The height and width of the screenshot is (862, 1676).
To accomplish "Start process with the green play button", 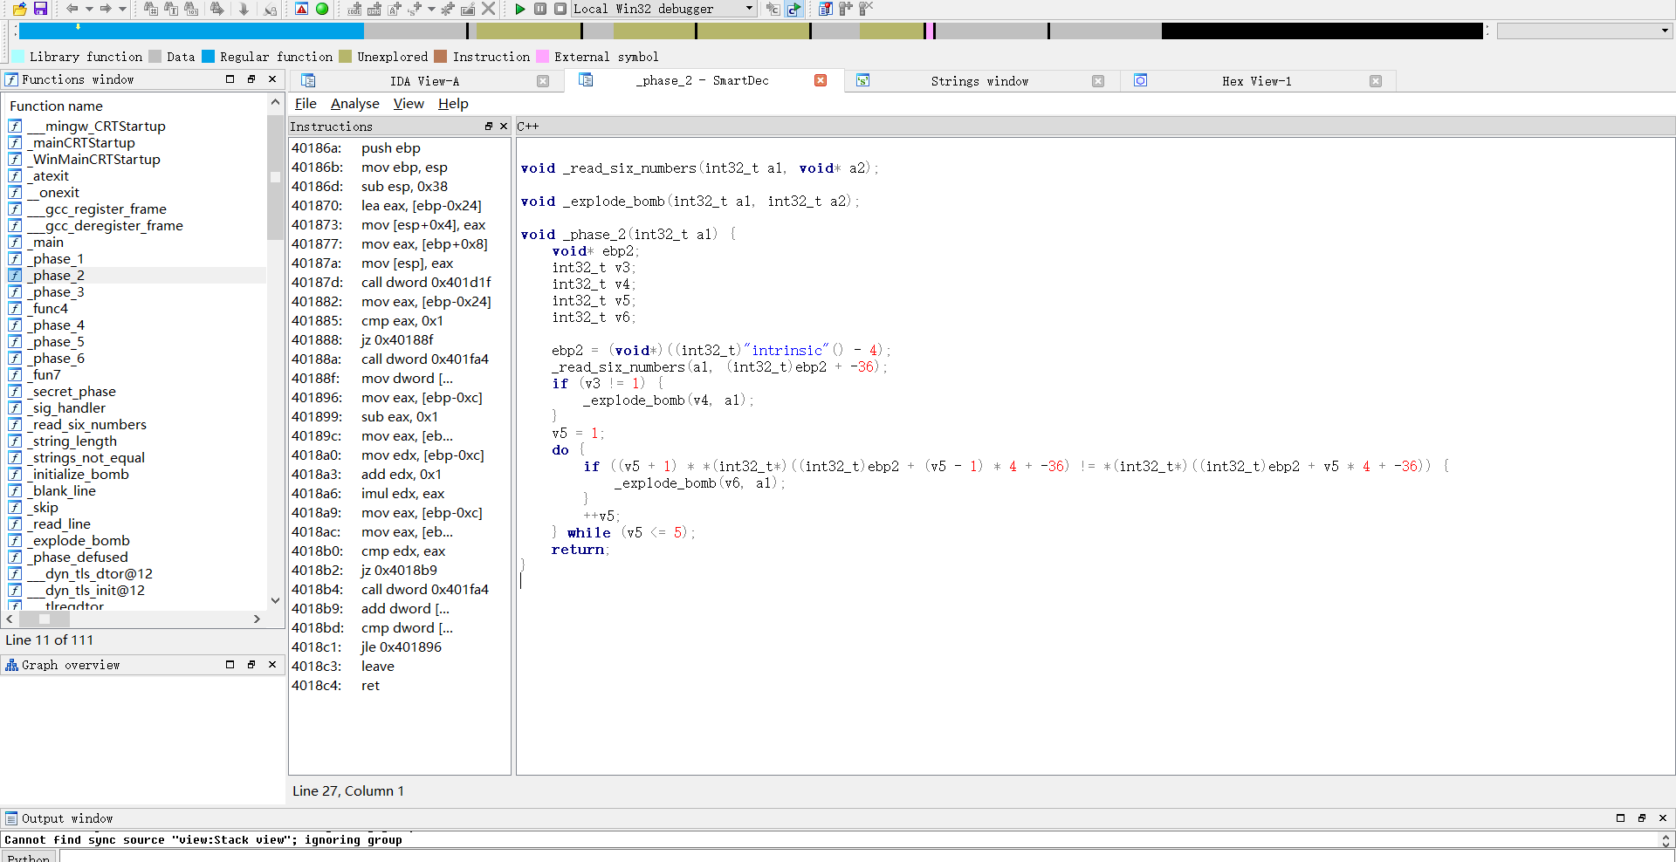I will click(x=520, y=9).
